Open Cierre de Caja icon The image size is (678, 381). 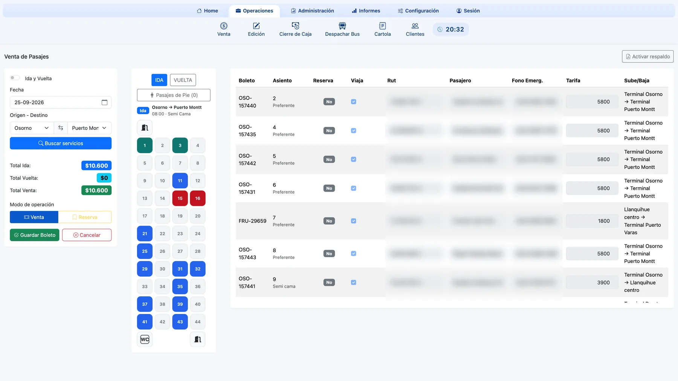295,26
